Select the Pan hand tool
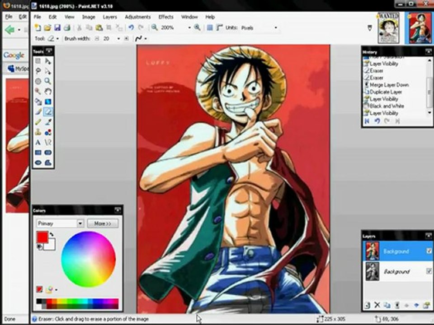The image size is (434, 325). pos(48,92)
